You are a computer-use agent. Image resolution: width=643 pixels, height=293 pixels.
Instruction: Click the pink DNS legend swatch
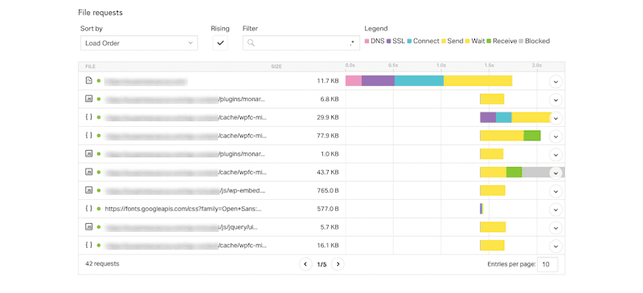pos(367,42)
